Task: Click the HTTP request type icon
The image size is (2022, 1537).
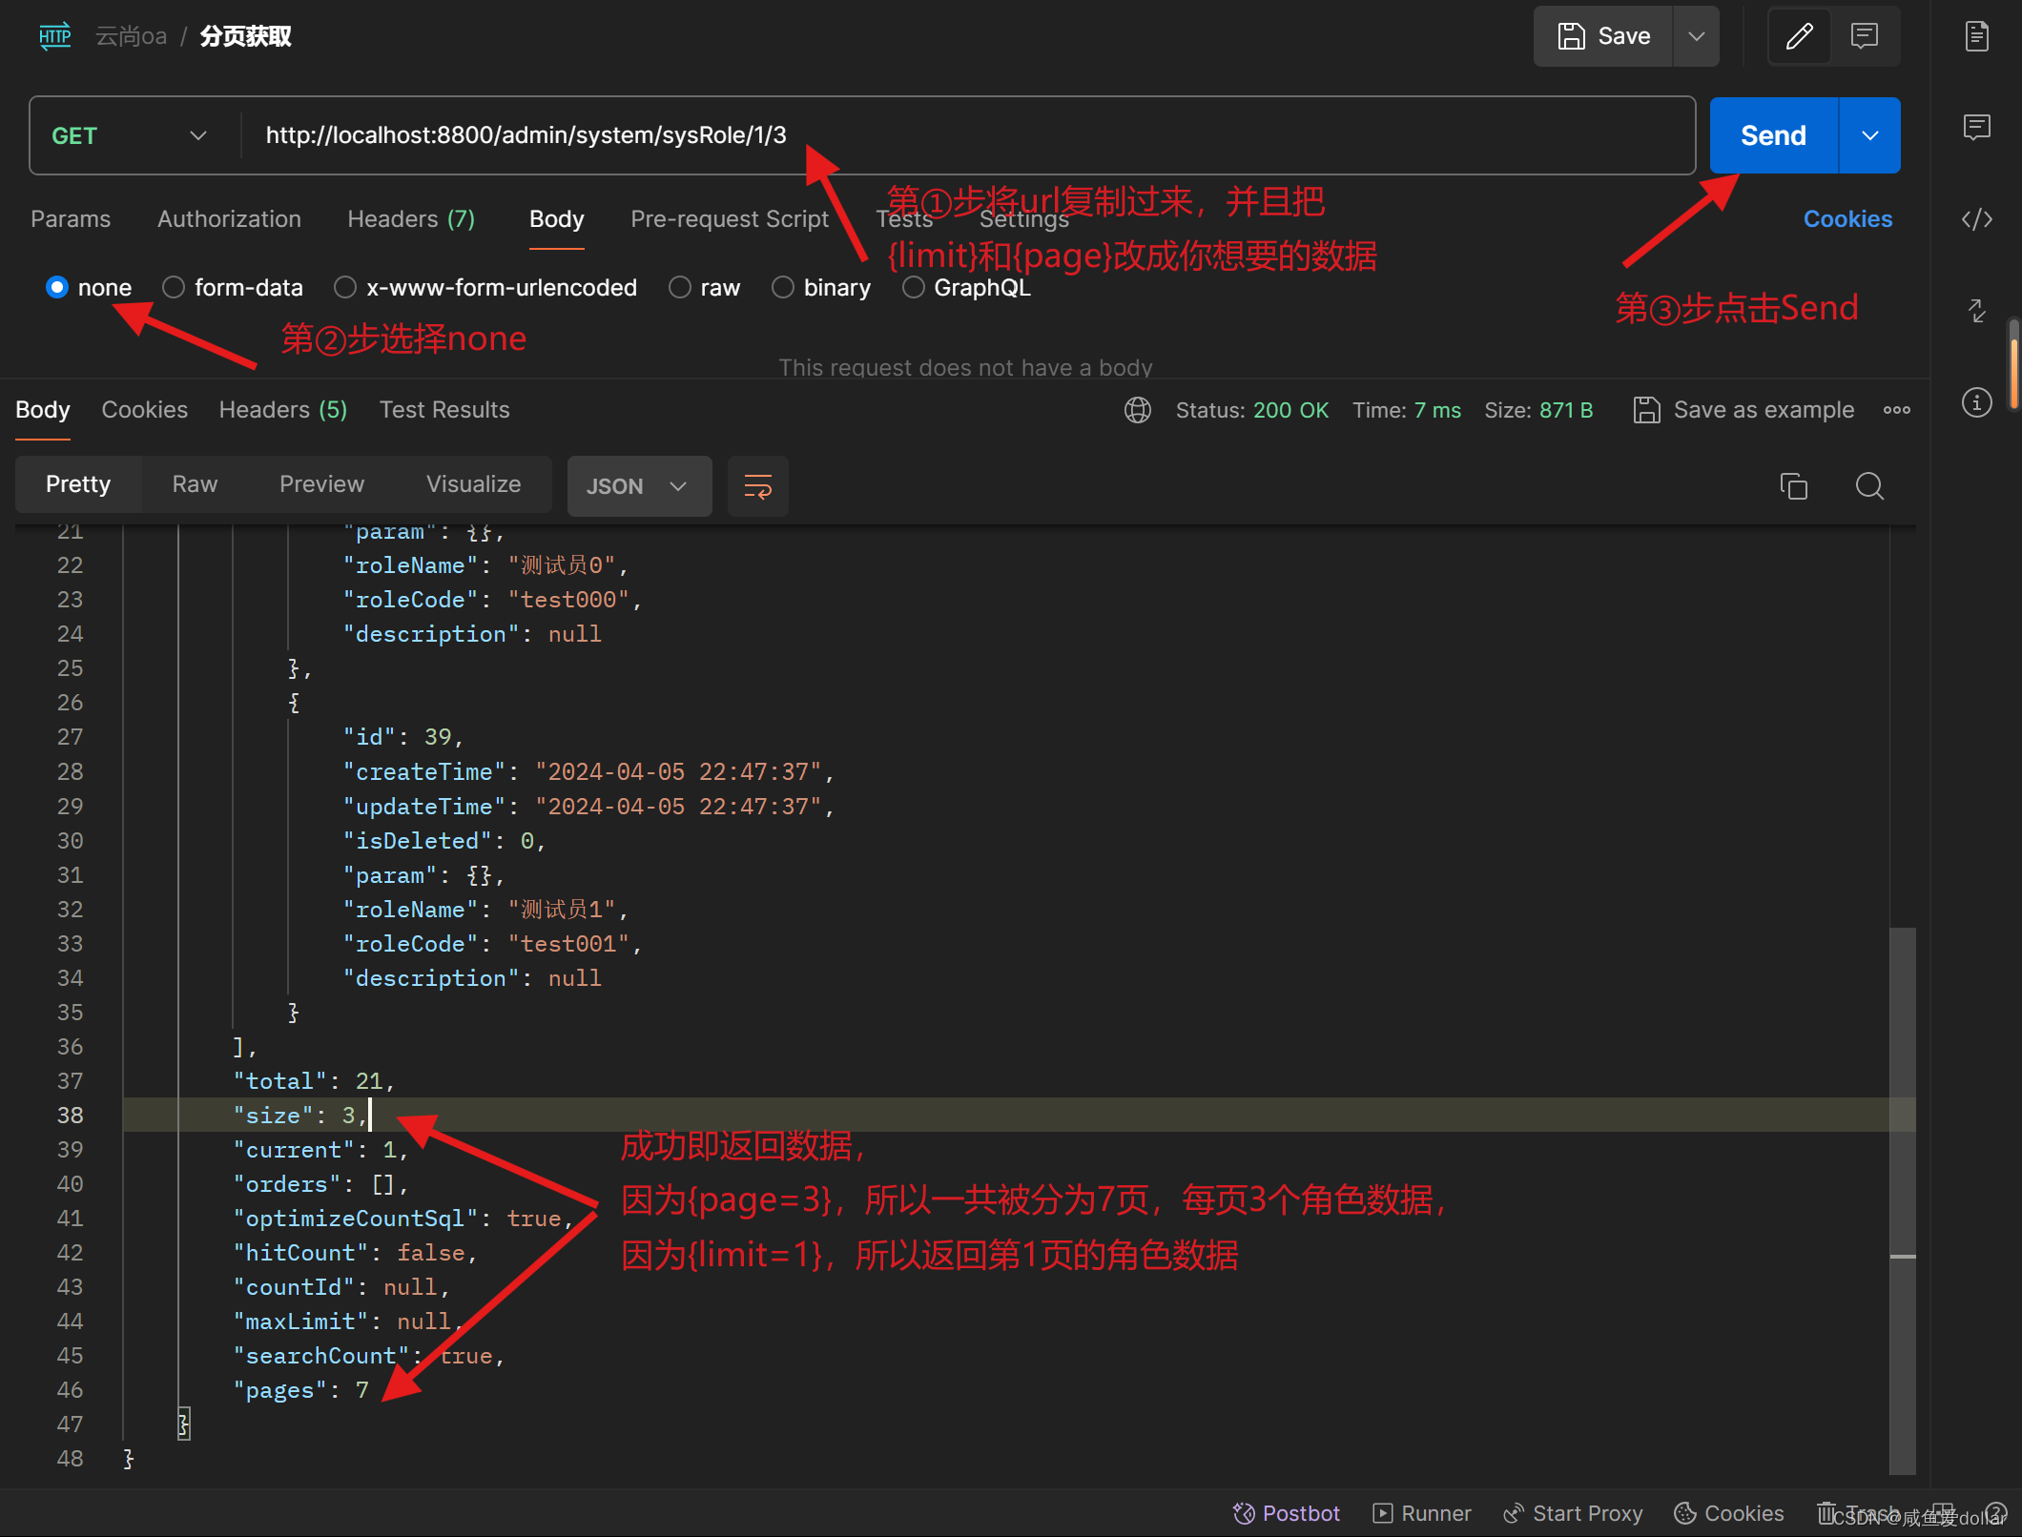Action: 55,36
